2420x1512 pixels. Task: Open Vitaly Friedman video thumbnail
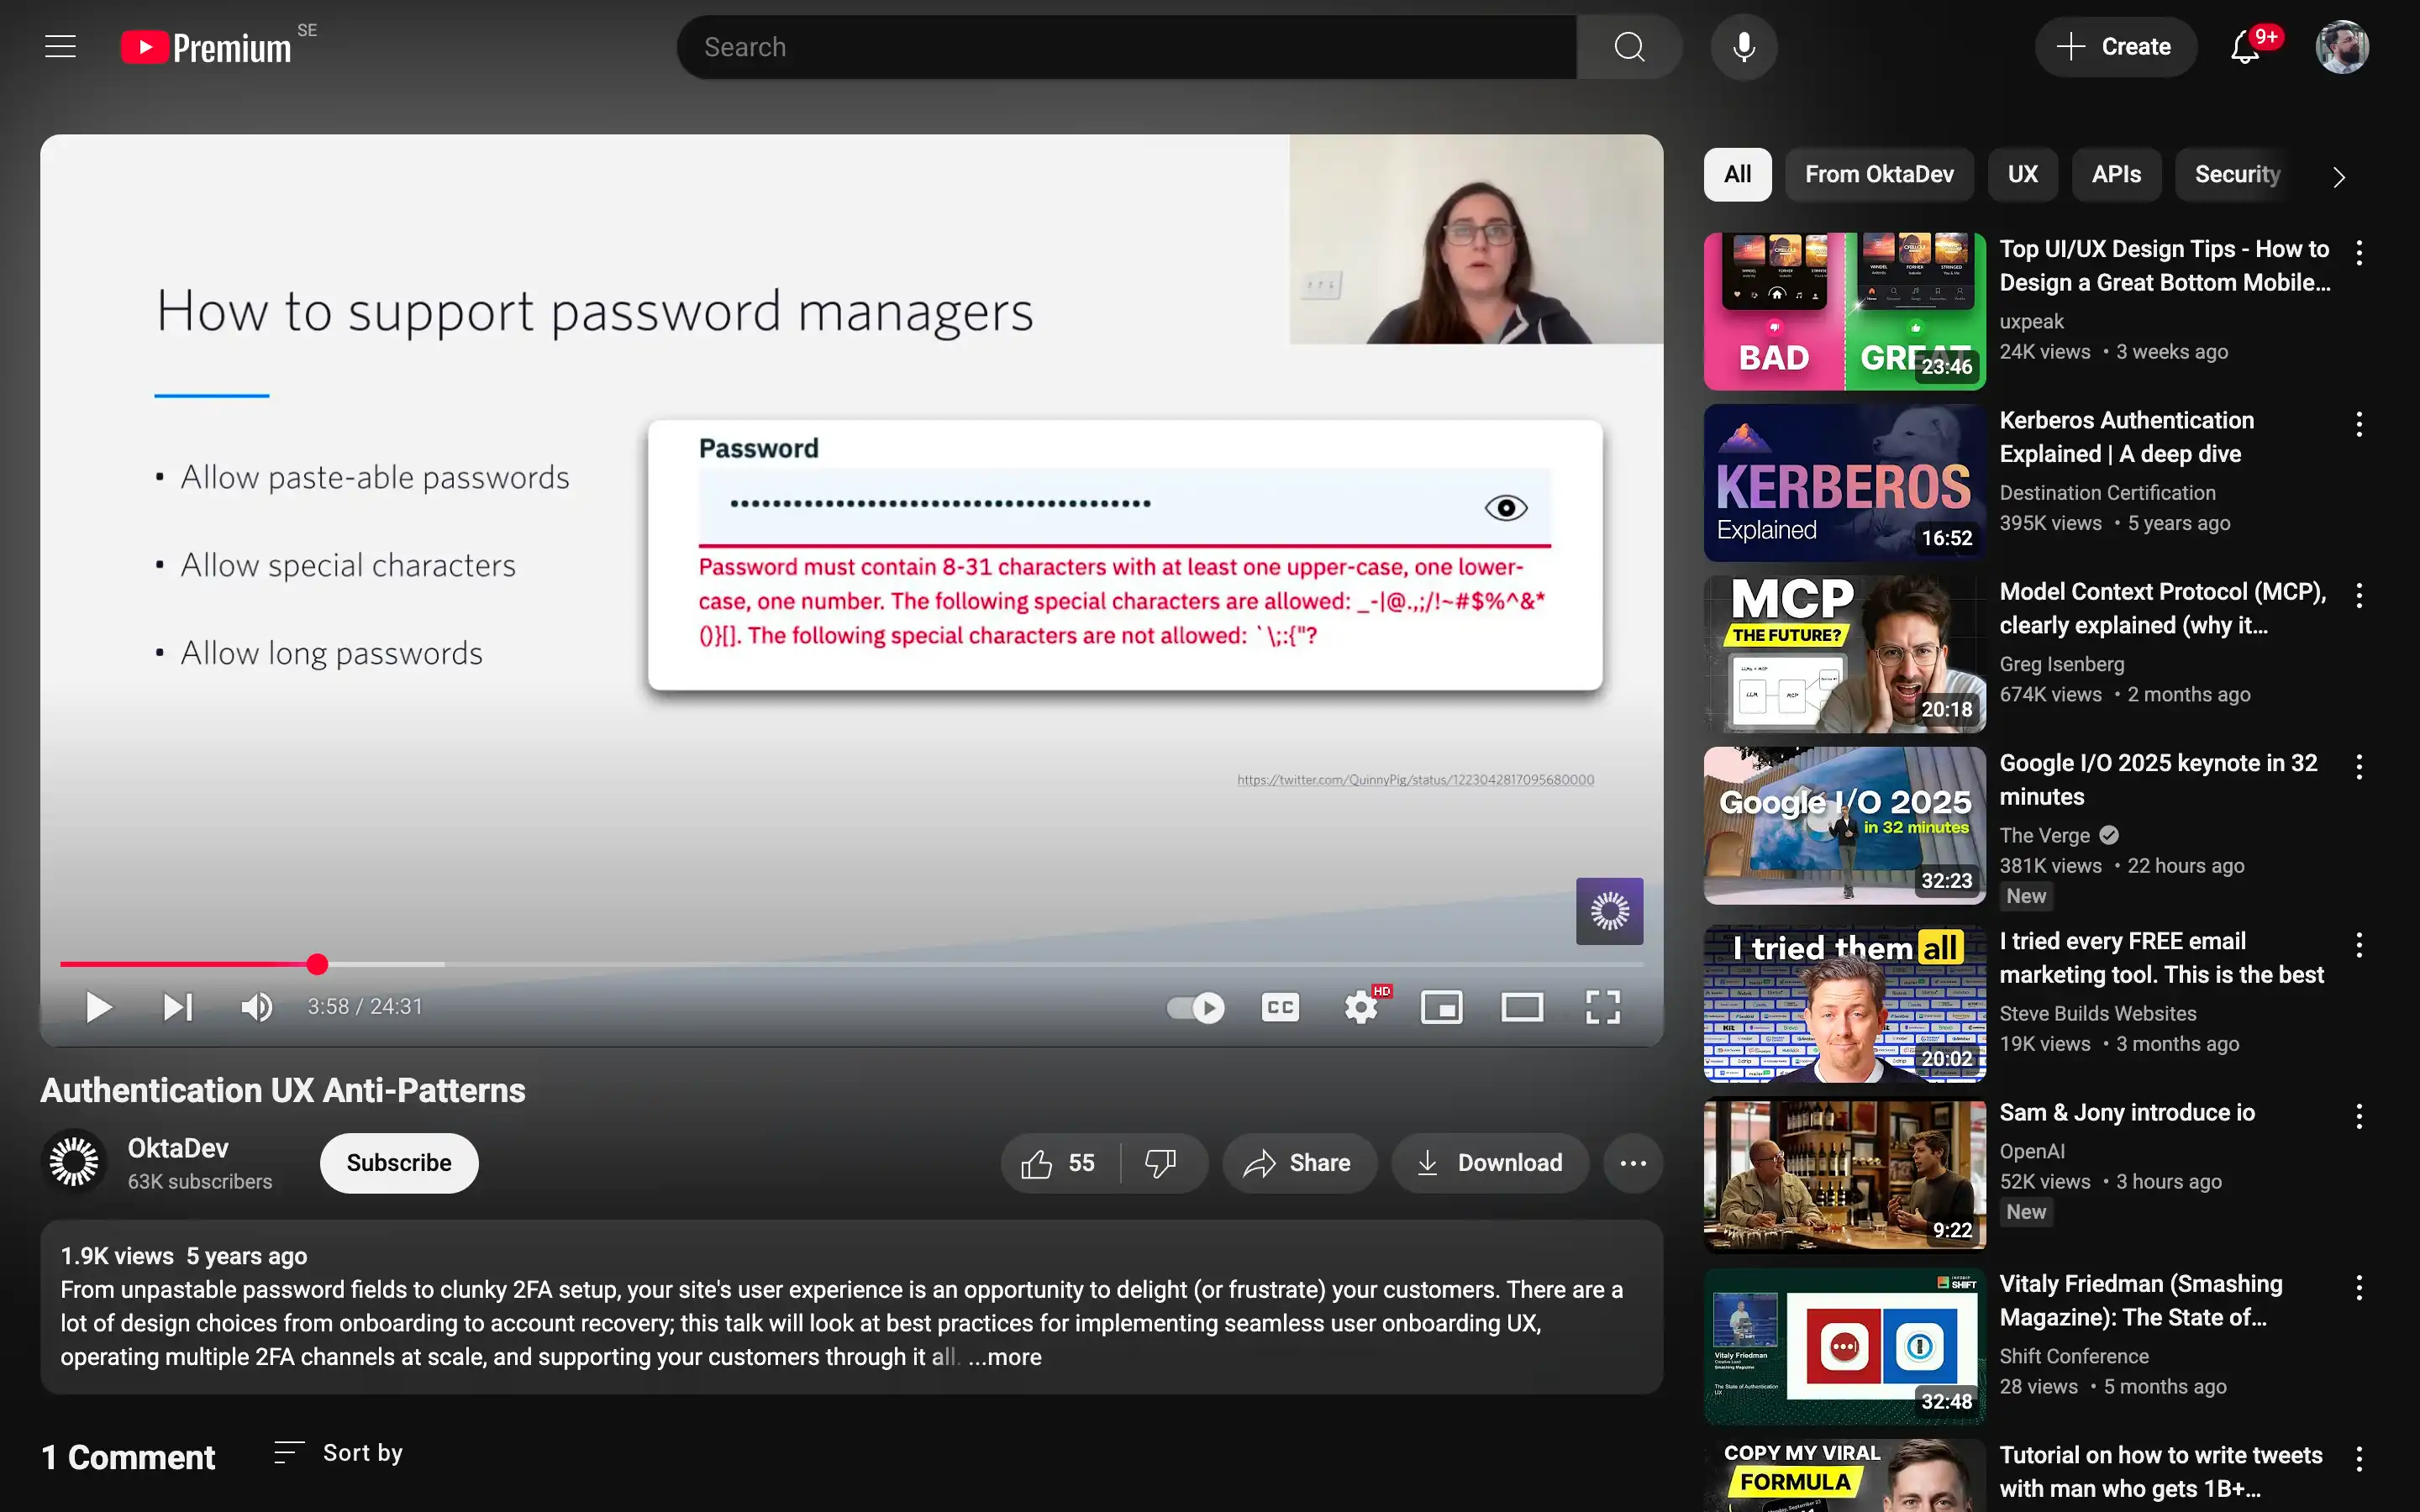(x=1844, y=1346)
